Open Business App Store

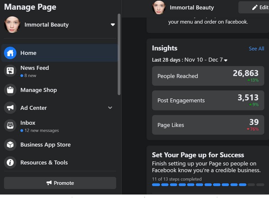[x=60, y=145]
